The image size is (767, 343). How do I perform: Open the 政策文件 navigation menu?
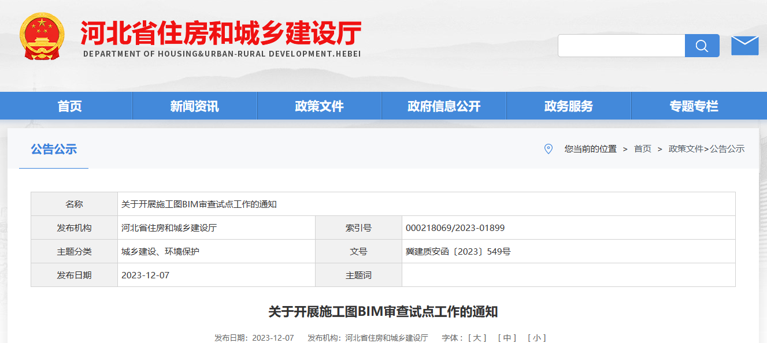click(x=319, y=106)
